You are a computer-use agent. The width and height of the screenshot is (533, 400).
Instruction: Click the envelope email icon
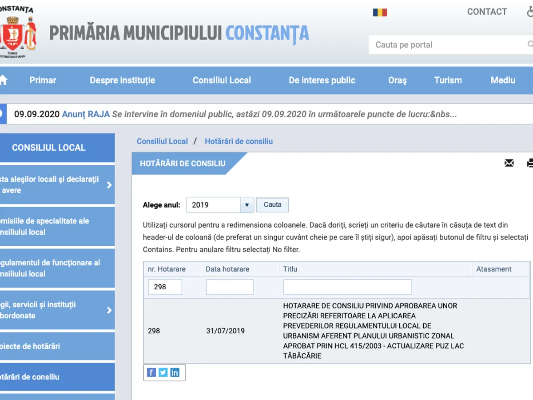click(509, 163)
